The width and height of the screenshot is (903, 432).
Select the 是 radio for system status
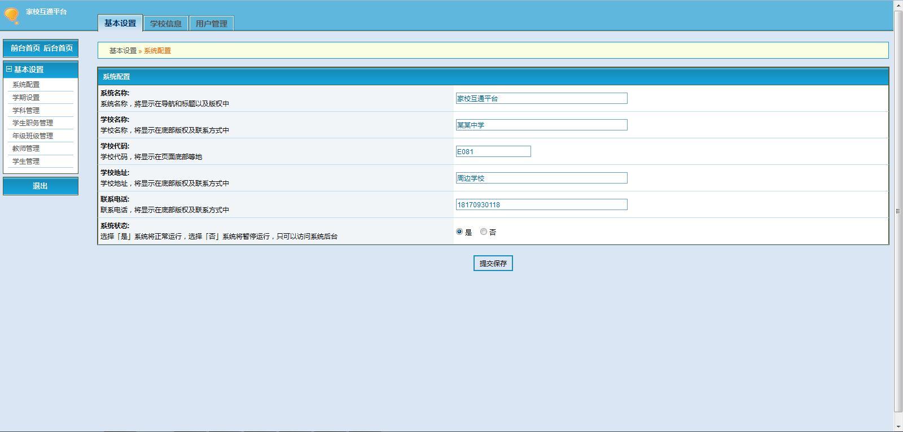pyautogui.click(x=459, y=232)
